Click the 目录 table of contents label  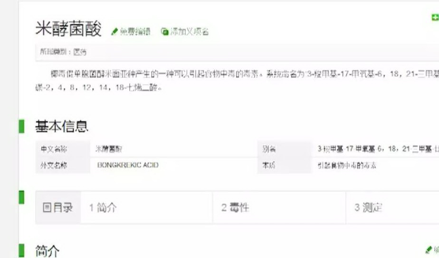63,208
